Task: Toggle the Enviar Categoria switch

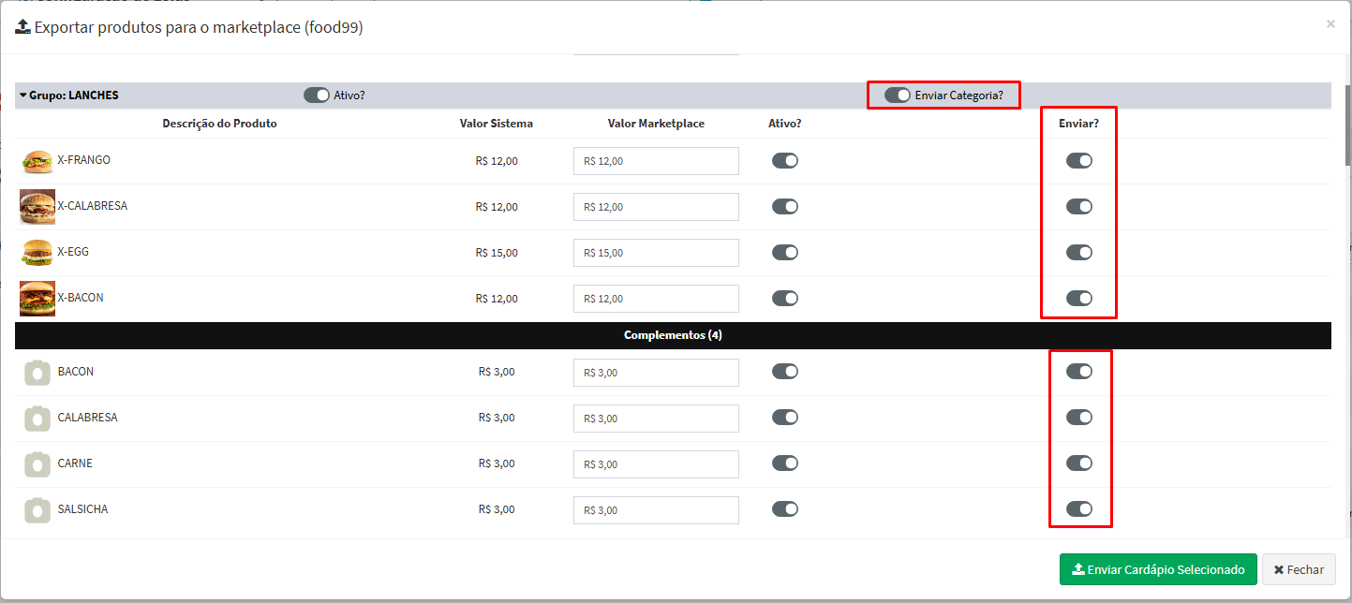Action: tap(898, 96)
